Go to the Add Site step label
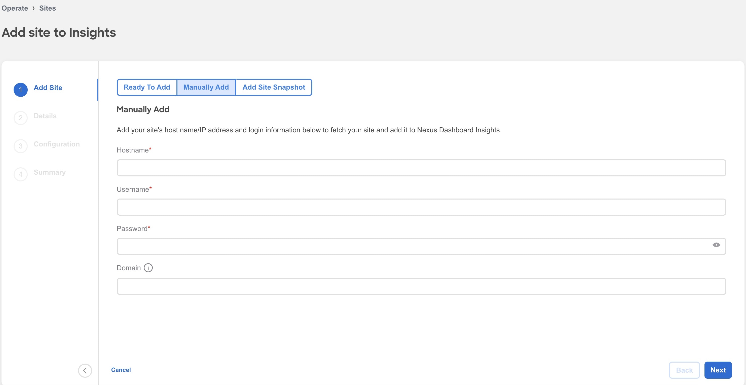Image resolution: width=746 pixels, height=385 pixels. click(48, 88)
